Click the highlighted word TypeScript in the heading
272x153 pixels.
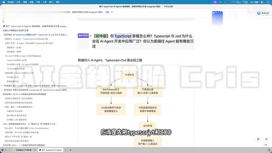(123, 36)
